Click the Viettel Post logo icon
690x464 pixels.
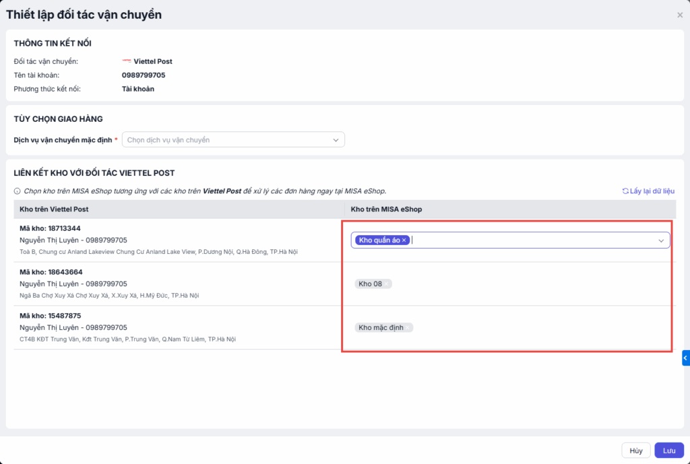[127, 61]
